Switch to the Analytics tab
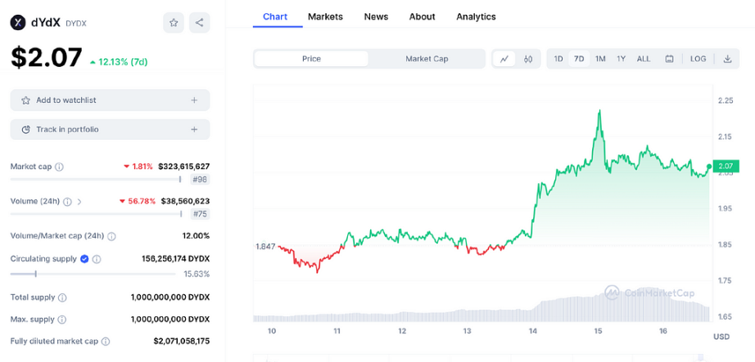Image resolution: width=755 pixels, height=362 pixels. [x=476, y=16]
